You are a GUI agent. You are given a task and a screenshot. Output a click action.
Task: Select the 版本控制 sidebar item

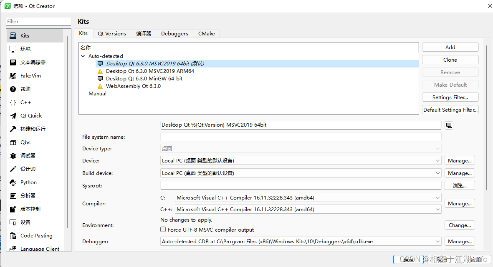click(28, 209)
